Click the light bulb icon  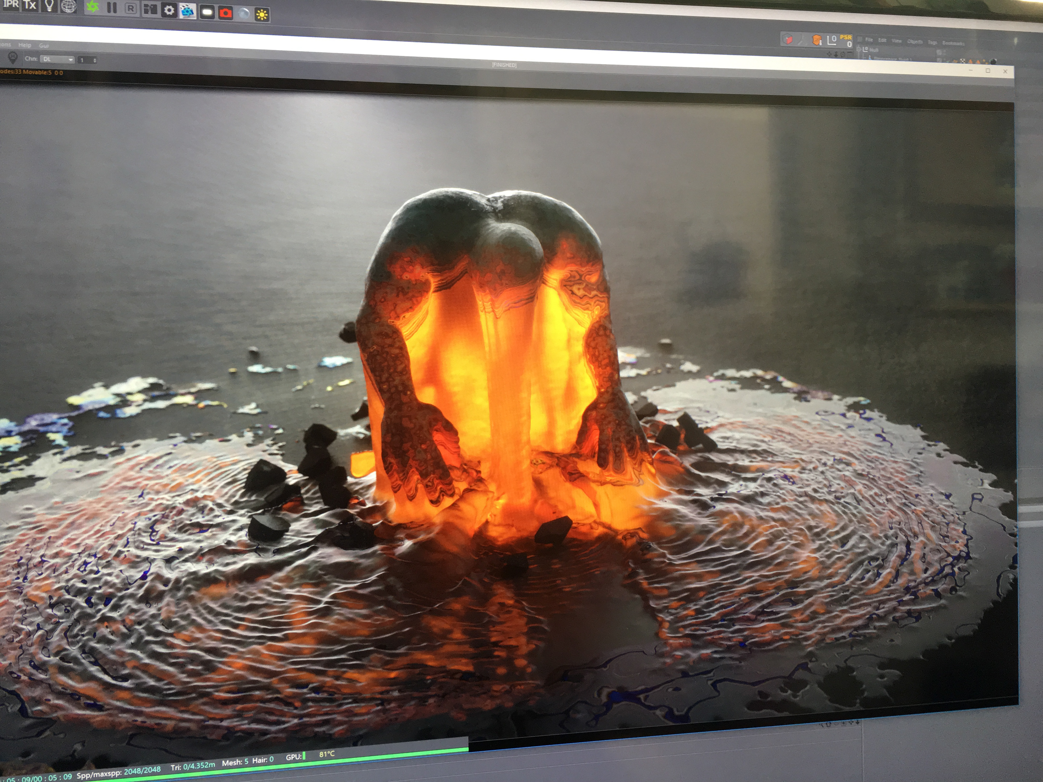pyautogui.click(x=49, y=6)
